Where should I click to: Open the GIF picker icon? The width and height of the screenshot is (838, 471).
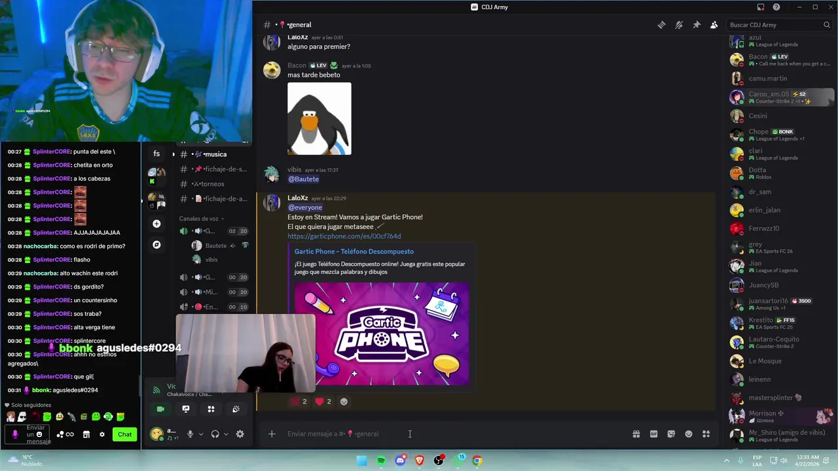click(653, 434)
